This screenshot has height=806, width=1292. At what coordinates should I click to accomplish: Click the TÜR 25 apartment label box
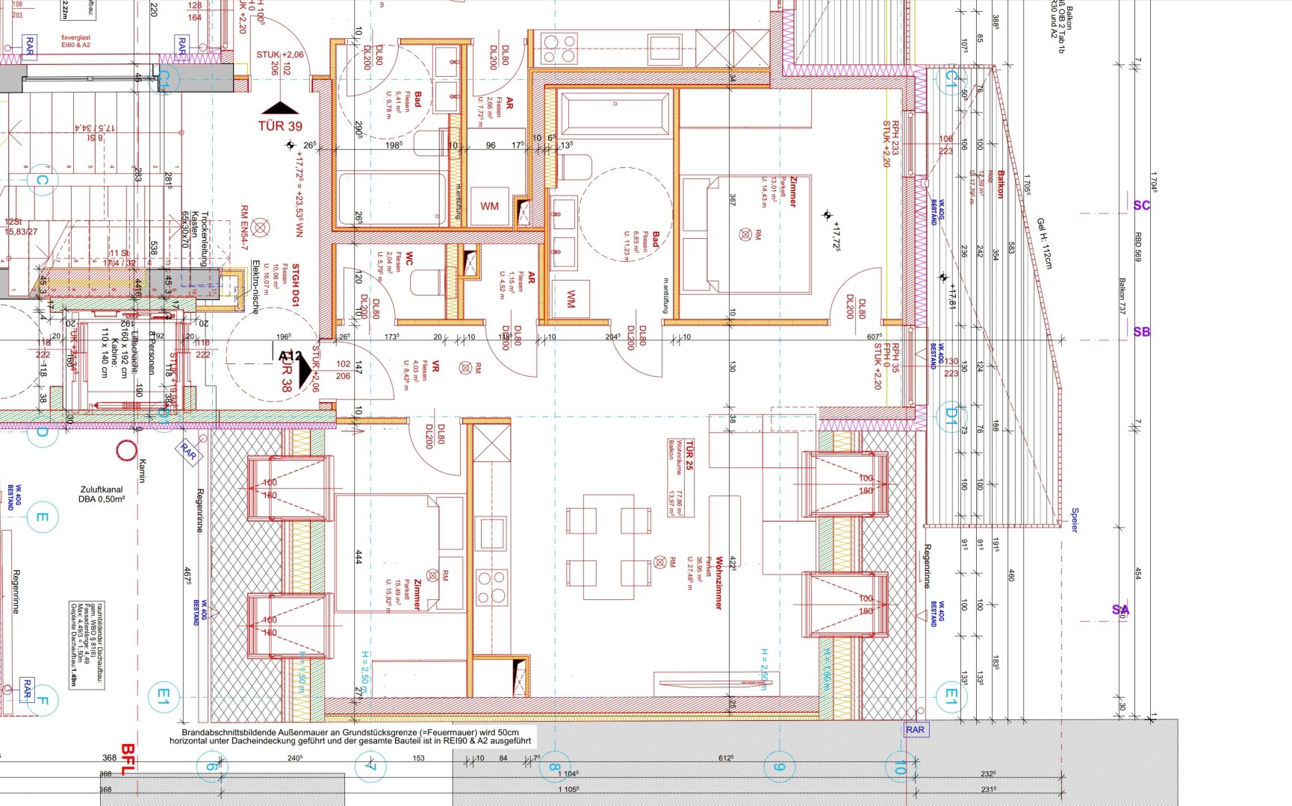680,478
